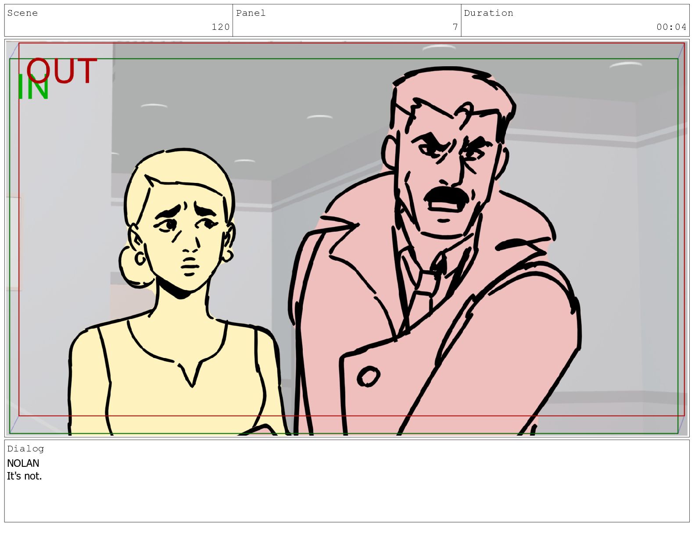The image size is (695, 537).
Task: Click the Dialog section label
Action: pyautogui.click(x=25, y=449)
